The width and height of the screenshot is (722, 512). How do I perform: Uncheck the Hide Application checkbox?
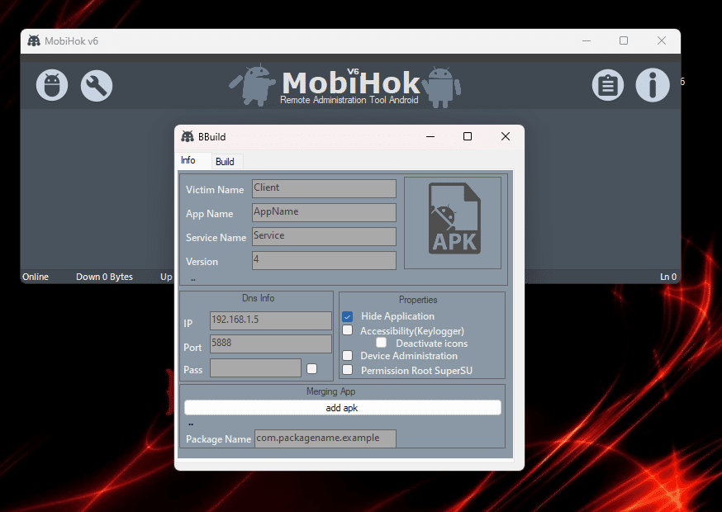348,317
